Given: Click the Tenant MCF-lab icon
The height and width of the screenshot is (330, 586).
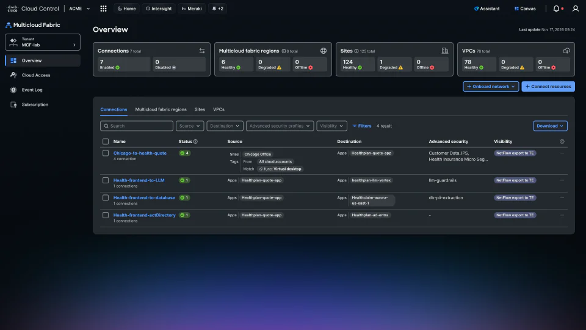Looking at the screenshot, I should pos(13,42).
